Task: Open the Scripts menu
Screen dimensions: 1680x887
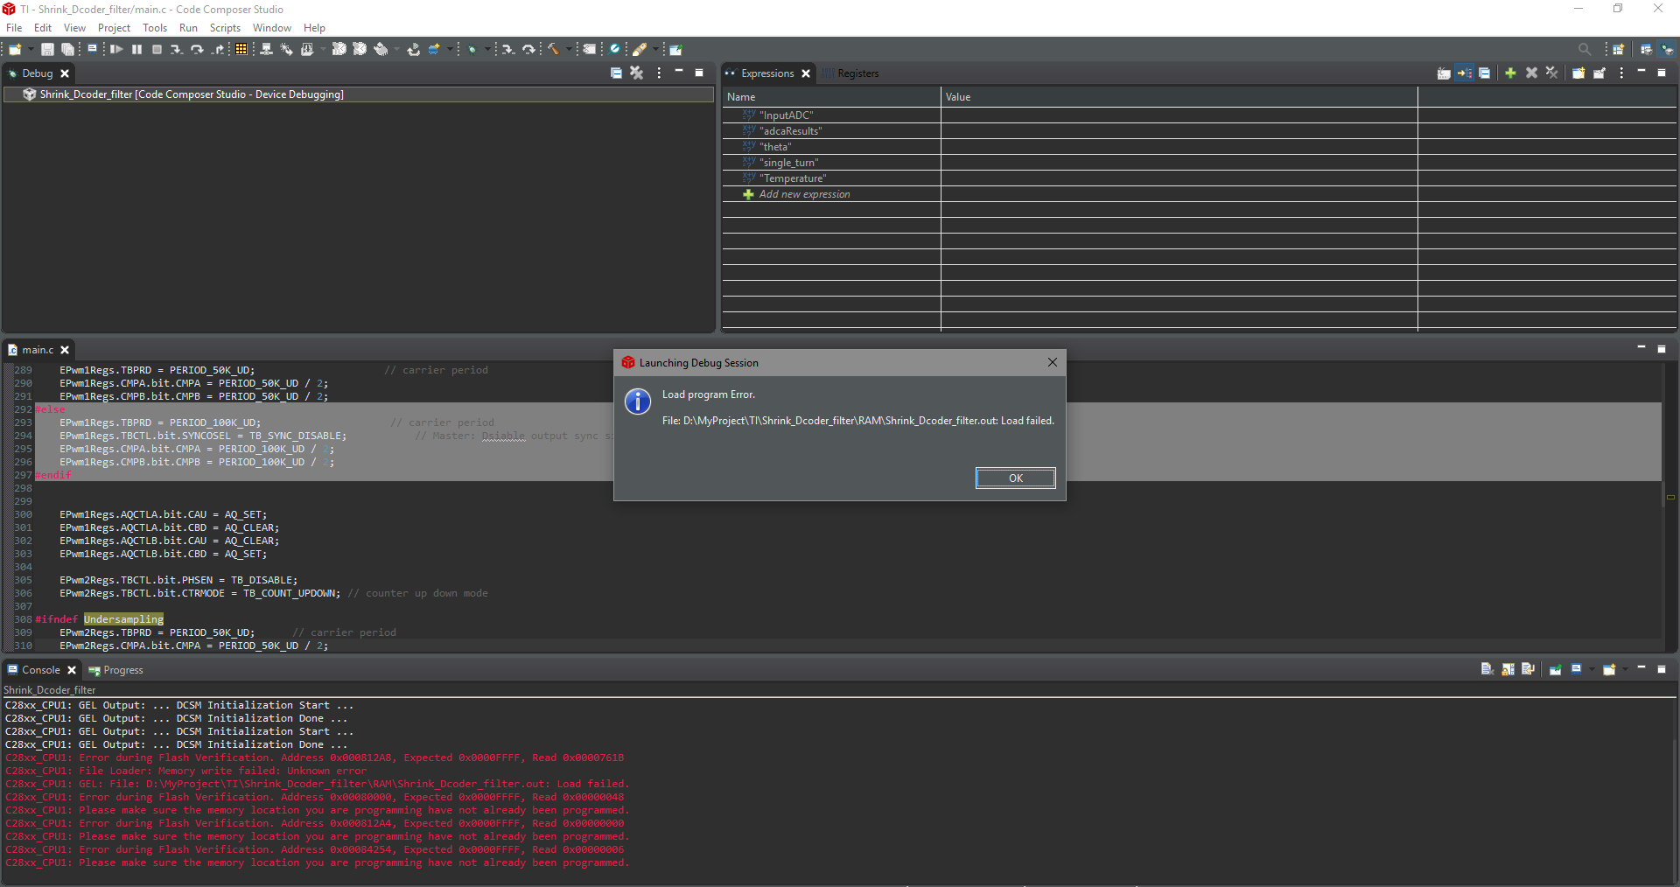Action: (225, 28)
